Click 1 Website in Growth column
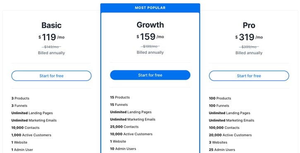The image size is (300, 153). click(x=118, y=141)
